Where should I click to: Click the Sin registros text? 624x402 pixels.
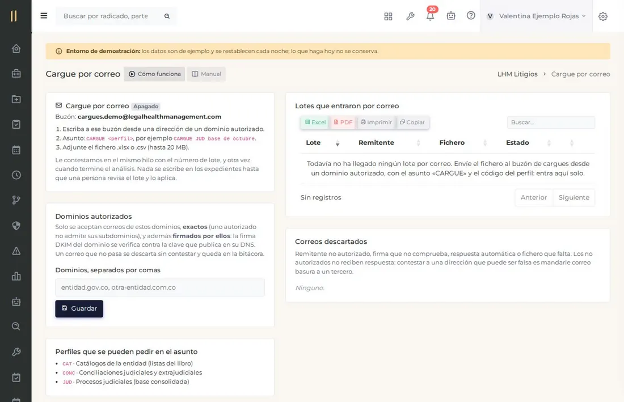pyautogui.click(x=321, y=198)
